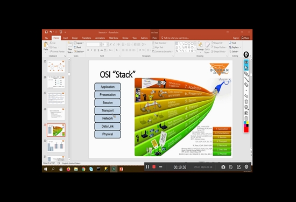The width and height of the screenshot is (296, 202).
Task: Open the Slide Show ribbon tab
Action: pyautogui.click(x=114, y=38)
